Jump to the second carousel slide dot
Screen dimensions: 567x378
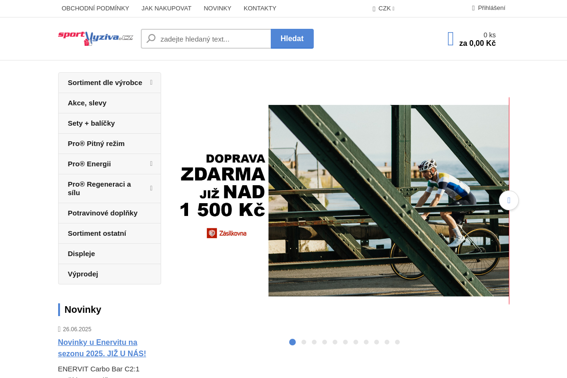click(304, 342)
